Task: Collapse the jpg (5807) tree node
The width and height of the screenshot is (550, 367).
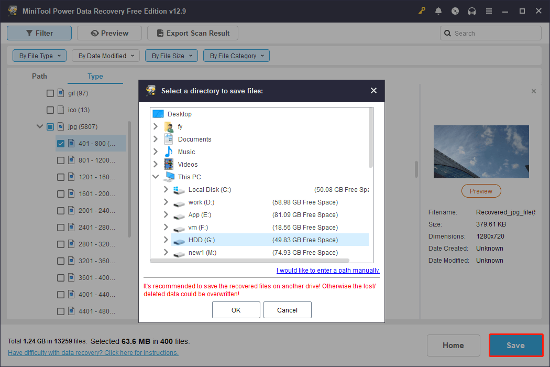Action: 40,126
